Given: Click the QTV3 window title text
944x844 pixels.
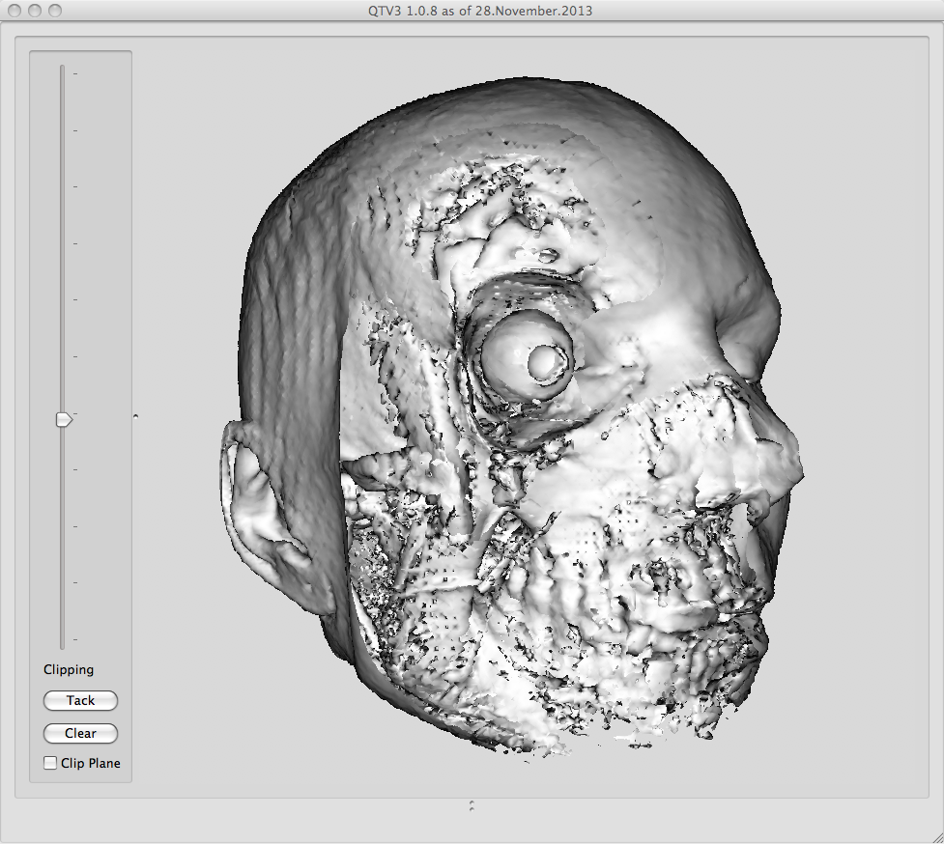Looking at the screenshot, I should coord(472,11).
